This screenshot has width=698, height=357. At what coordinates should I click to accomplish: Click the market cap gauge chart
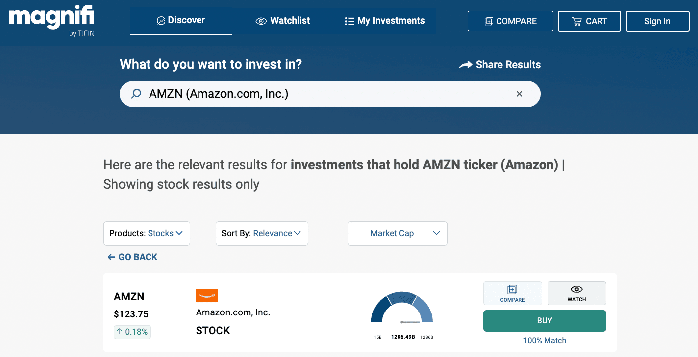pyautogui.click(x=402, y=309)
